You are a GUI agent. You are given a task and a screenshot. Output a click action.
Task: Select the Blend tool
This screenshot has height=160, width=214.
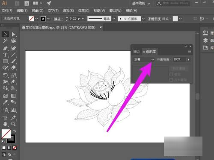click(13, 102)
